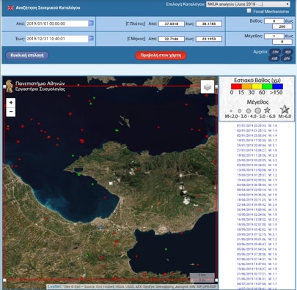Click longitude from field 22.7146

coord(172,39)
